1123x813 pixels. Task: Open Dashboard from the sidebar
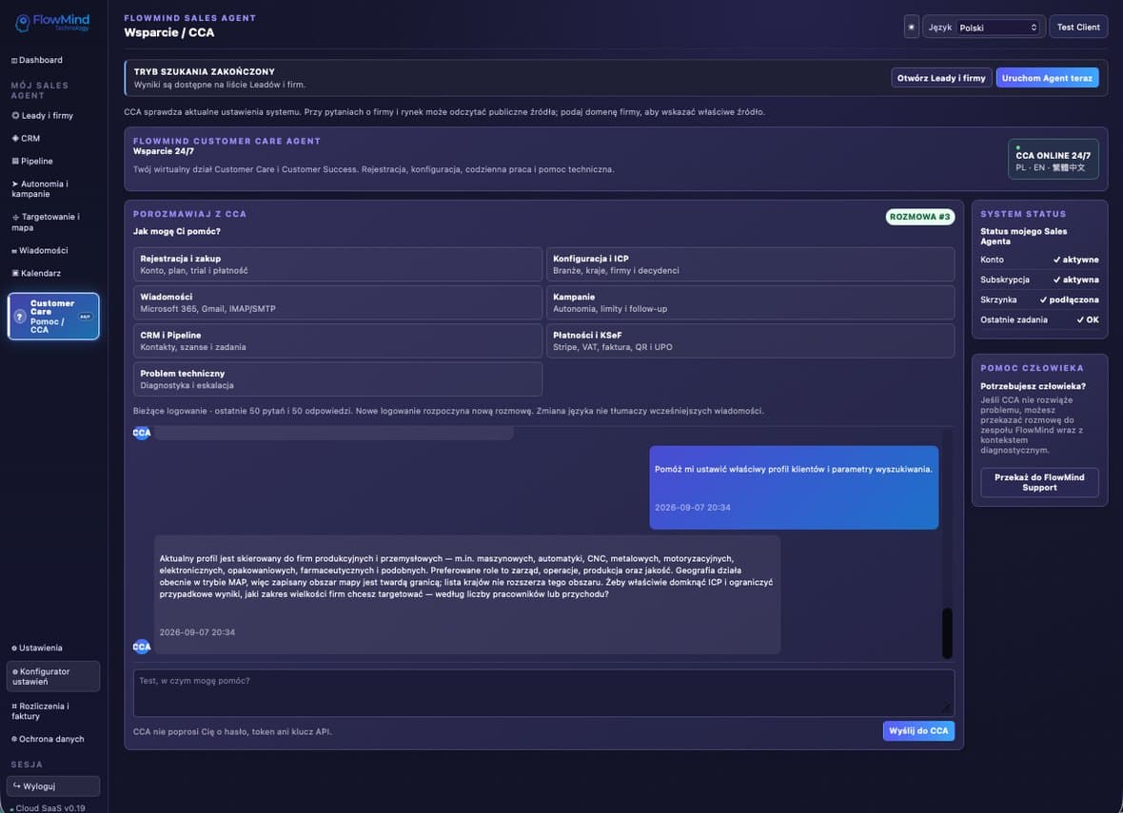coord(36,60)
